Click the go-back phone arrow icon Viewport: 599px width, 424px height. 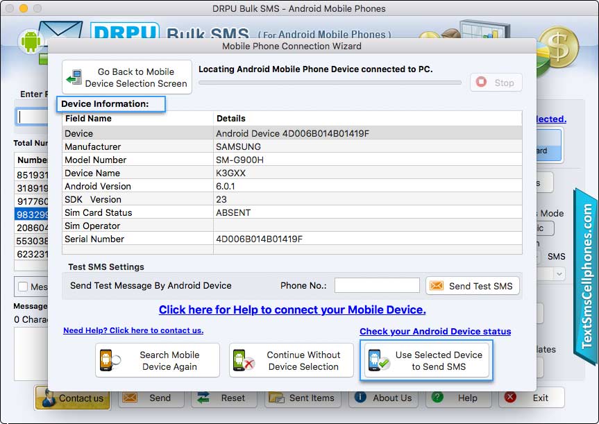click(x=74, y=77)
